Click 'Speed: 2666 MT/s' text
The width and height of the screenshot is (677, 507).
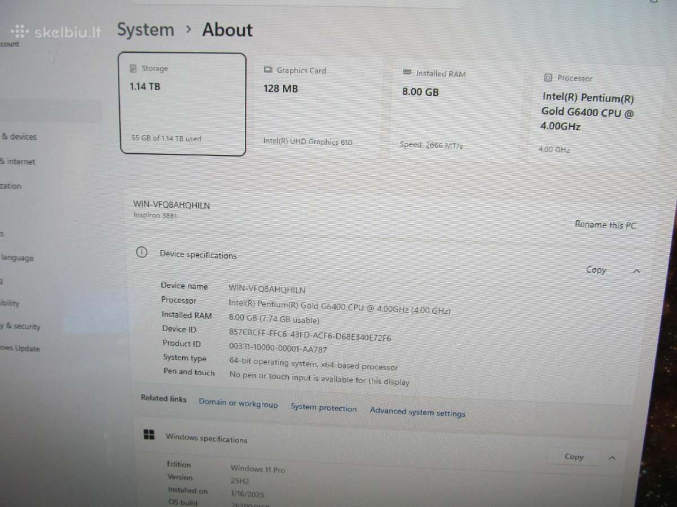coord(431,145)
